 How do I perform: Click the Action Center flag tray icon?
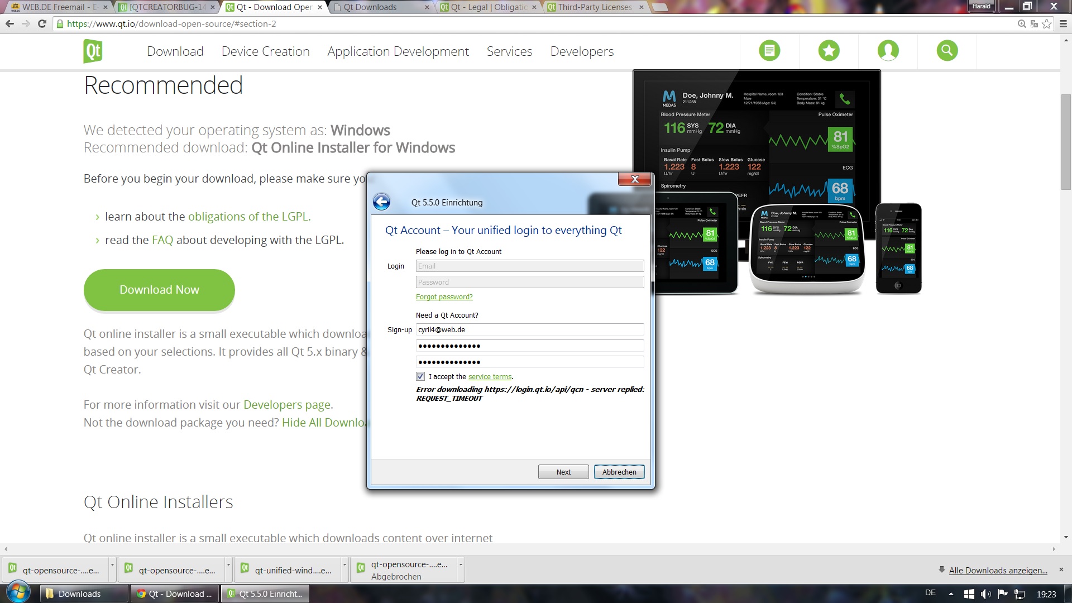coord(1003,594)
